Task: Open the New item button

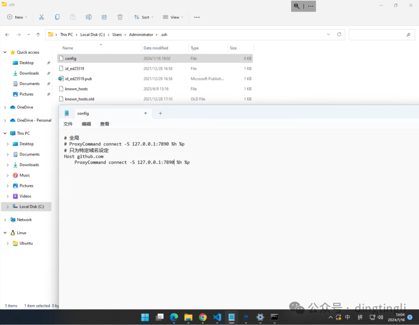Action: point(16,17)
